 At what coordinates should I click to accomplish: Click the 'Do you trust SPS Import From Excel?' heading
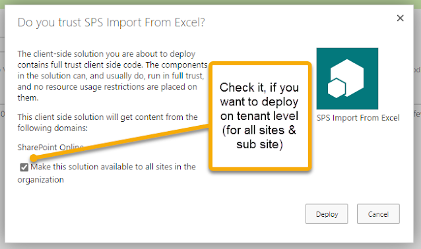coord(111,22)
